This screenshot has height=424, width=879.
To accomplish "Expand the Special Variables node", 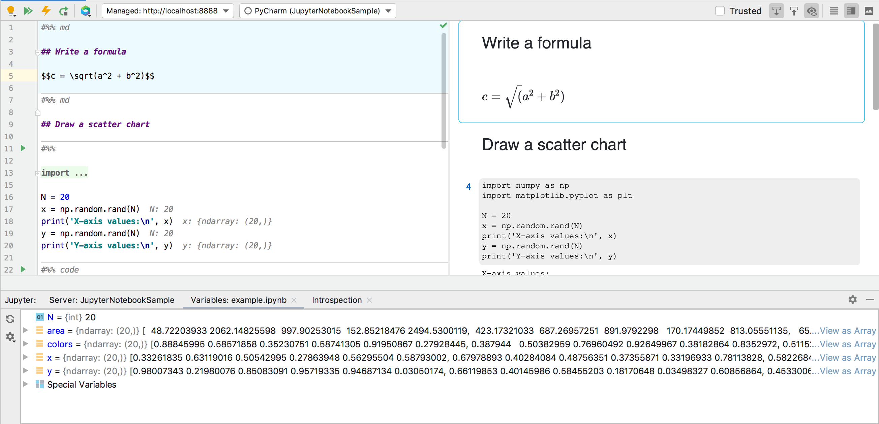I will coord(26,384).
